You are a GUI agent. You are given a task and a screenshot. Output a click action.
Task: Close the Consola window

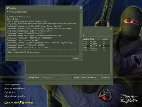click(x=81, y=8)
